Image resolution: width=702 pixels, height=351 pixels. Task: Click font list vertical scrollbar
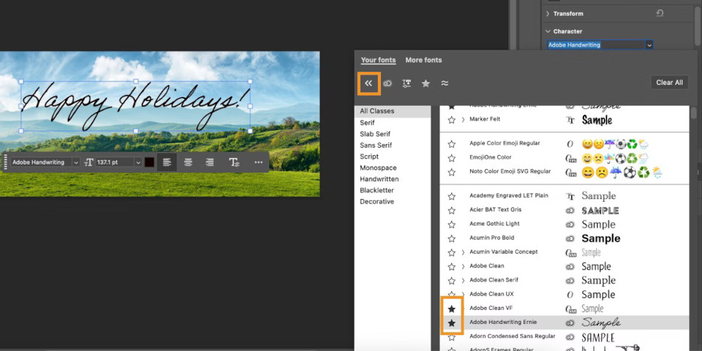[693, 113]
